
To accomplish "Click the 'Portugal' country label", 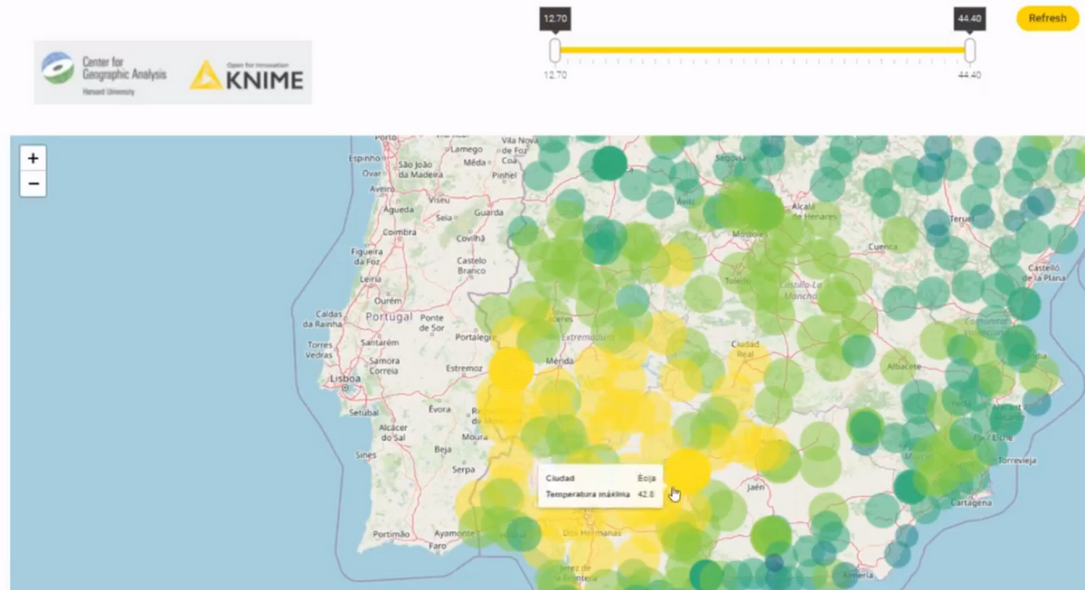I will (x=389, y=317).
